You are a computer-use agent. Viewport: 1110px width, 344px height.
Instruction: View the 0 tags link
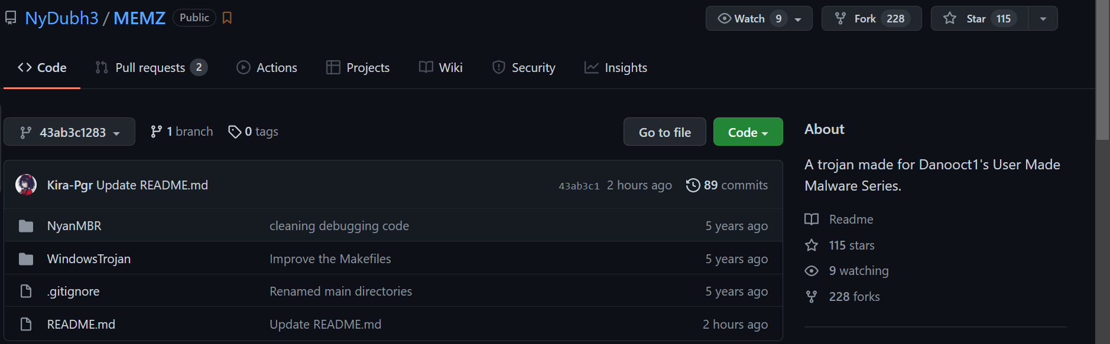point(253,132)
